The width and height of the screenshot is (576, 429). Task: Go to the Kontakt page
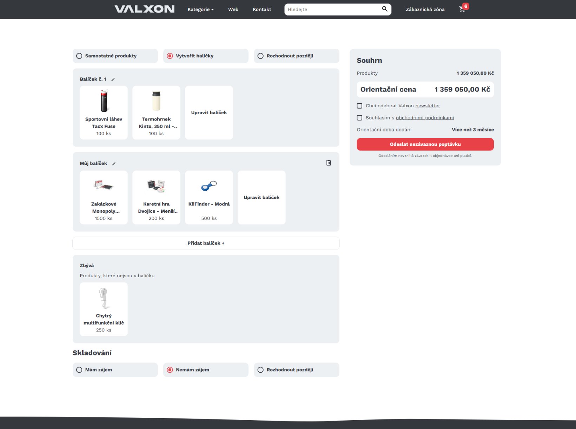coord(262,9)
